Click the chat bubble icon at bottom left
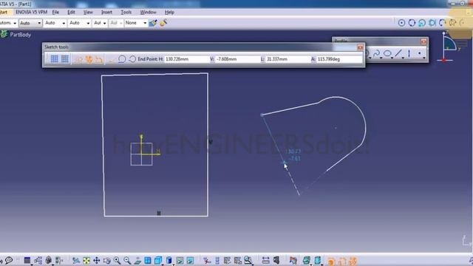 click(x=9, y=260)
